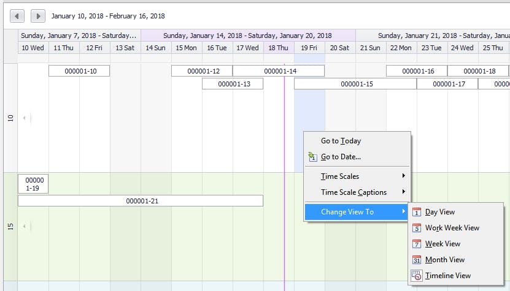510x291 pixels.
Task: Click the January 14–20 week header
Action: point(248,36)
